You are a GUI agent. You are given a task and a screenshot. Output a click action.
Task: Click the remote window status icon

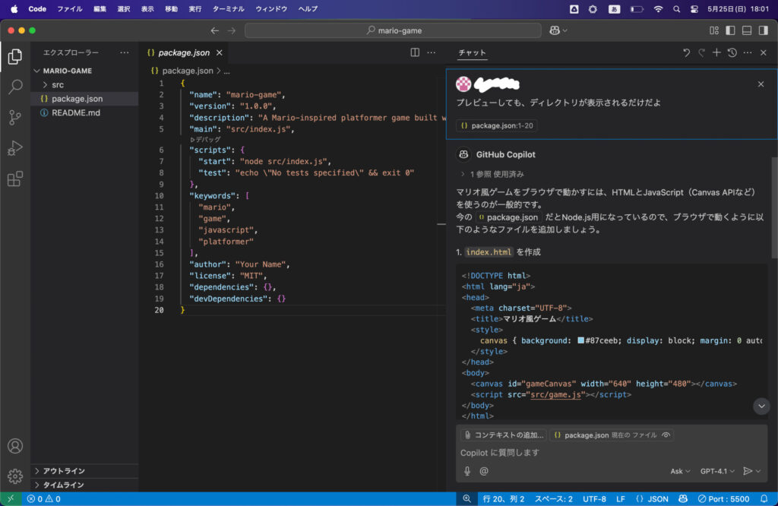(x=11, y=499)
